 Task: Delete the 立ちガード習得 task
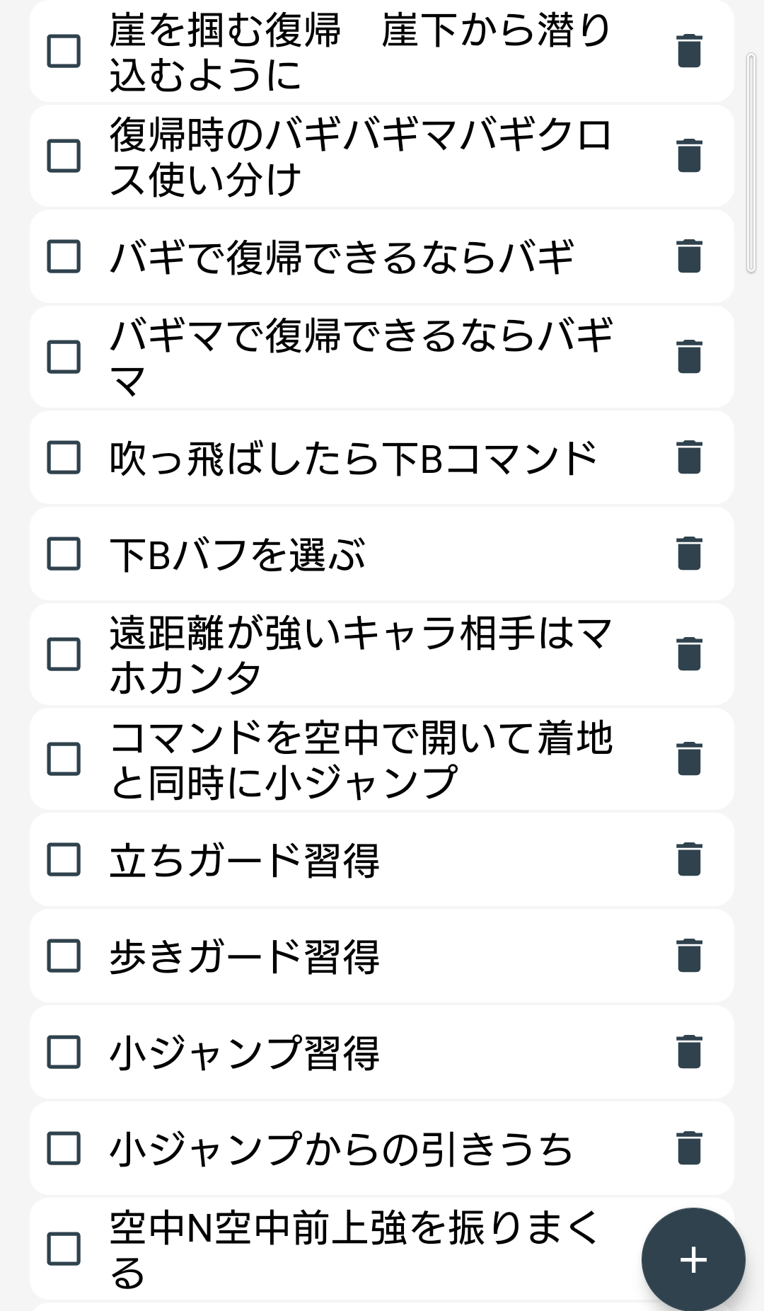click(x=689, y=859)
